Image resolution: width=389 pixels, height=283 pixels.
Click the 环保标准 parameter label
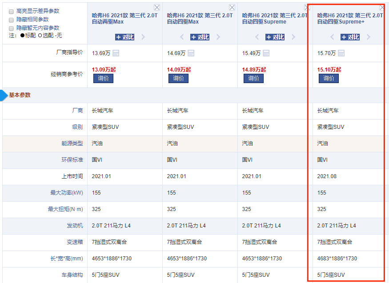pos(72,160)
